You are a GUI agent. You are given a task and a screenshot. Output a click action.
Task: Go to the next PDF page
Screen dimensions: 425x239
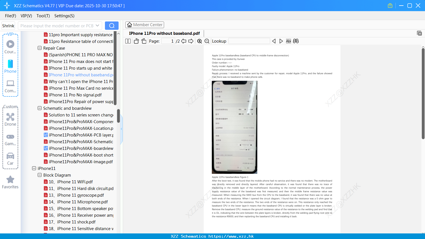[x=191, y=41]
